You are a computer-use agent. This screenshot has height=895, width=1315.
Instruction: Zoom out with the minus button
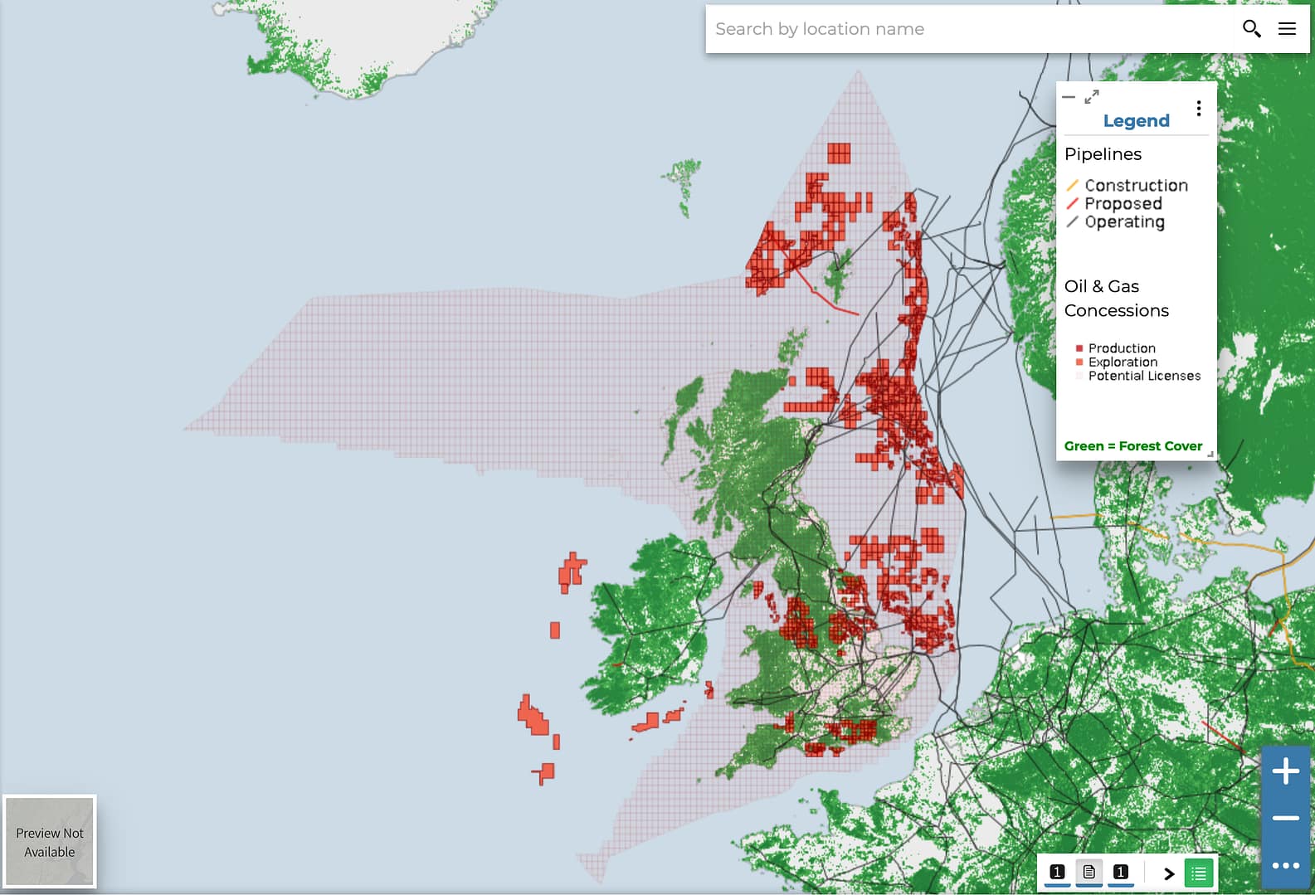[x=1285, y=818]
